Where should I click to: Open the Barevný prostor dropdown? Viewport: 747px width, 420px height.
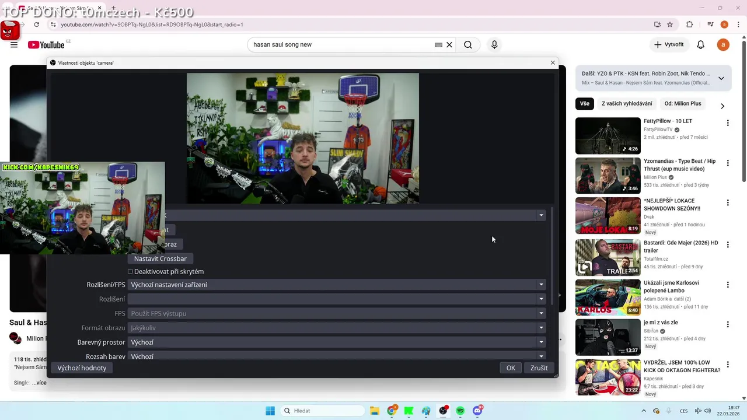coord(337,342)
